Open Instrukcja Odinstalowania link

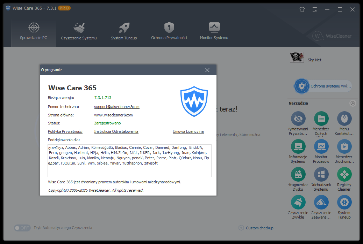[116, 131]
